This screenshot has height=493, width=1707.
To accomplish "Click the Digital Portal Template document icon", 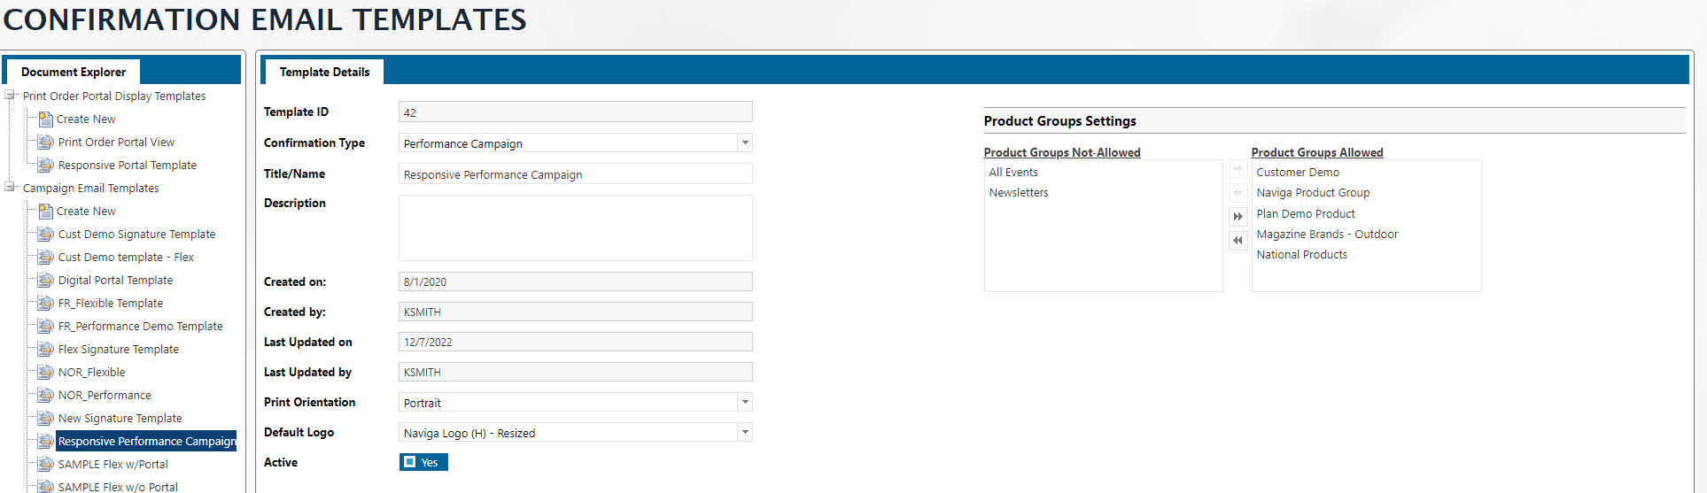I will click(45, 281).
